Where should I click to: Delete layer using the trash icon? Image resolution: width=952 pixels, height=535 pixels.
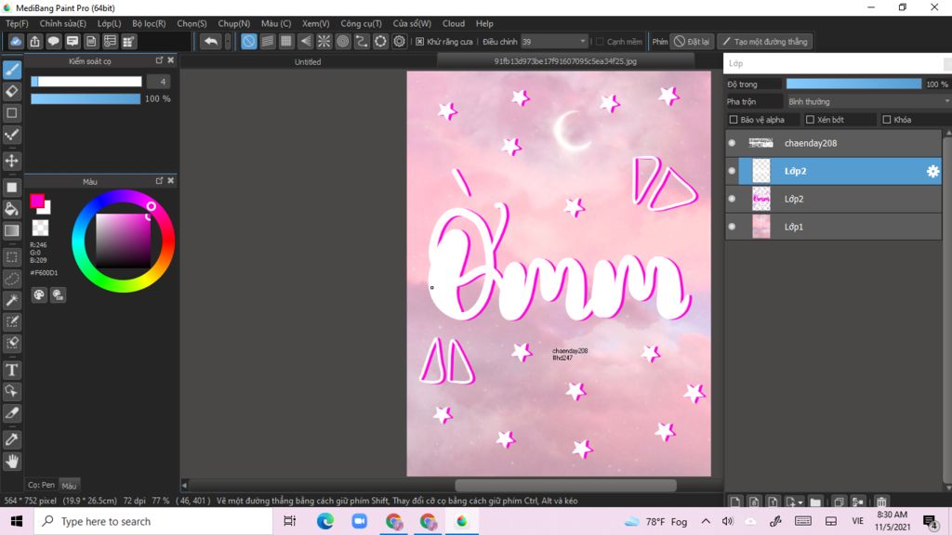tap(881, 502)
